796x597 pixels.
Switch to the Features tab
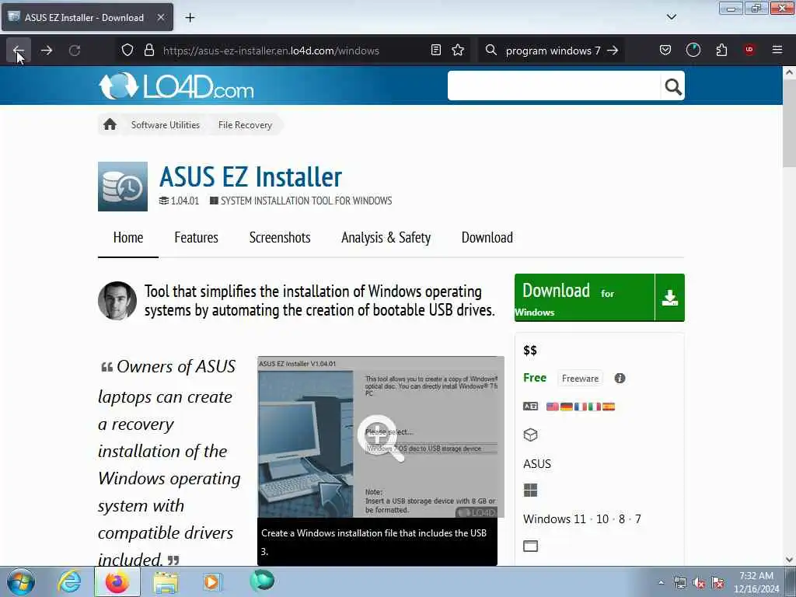196,238
